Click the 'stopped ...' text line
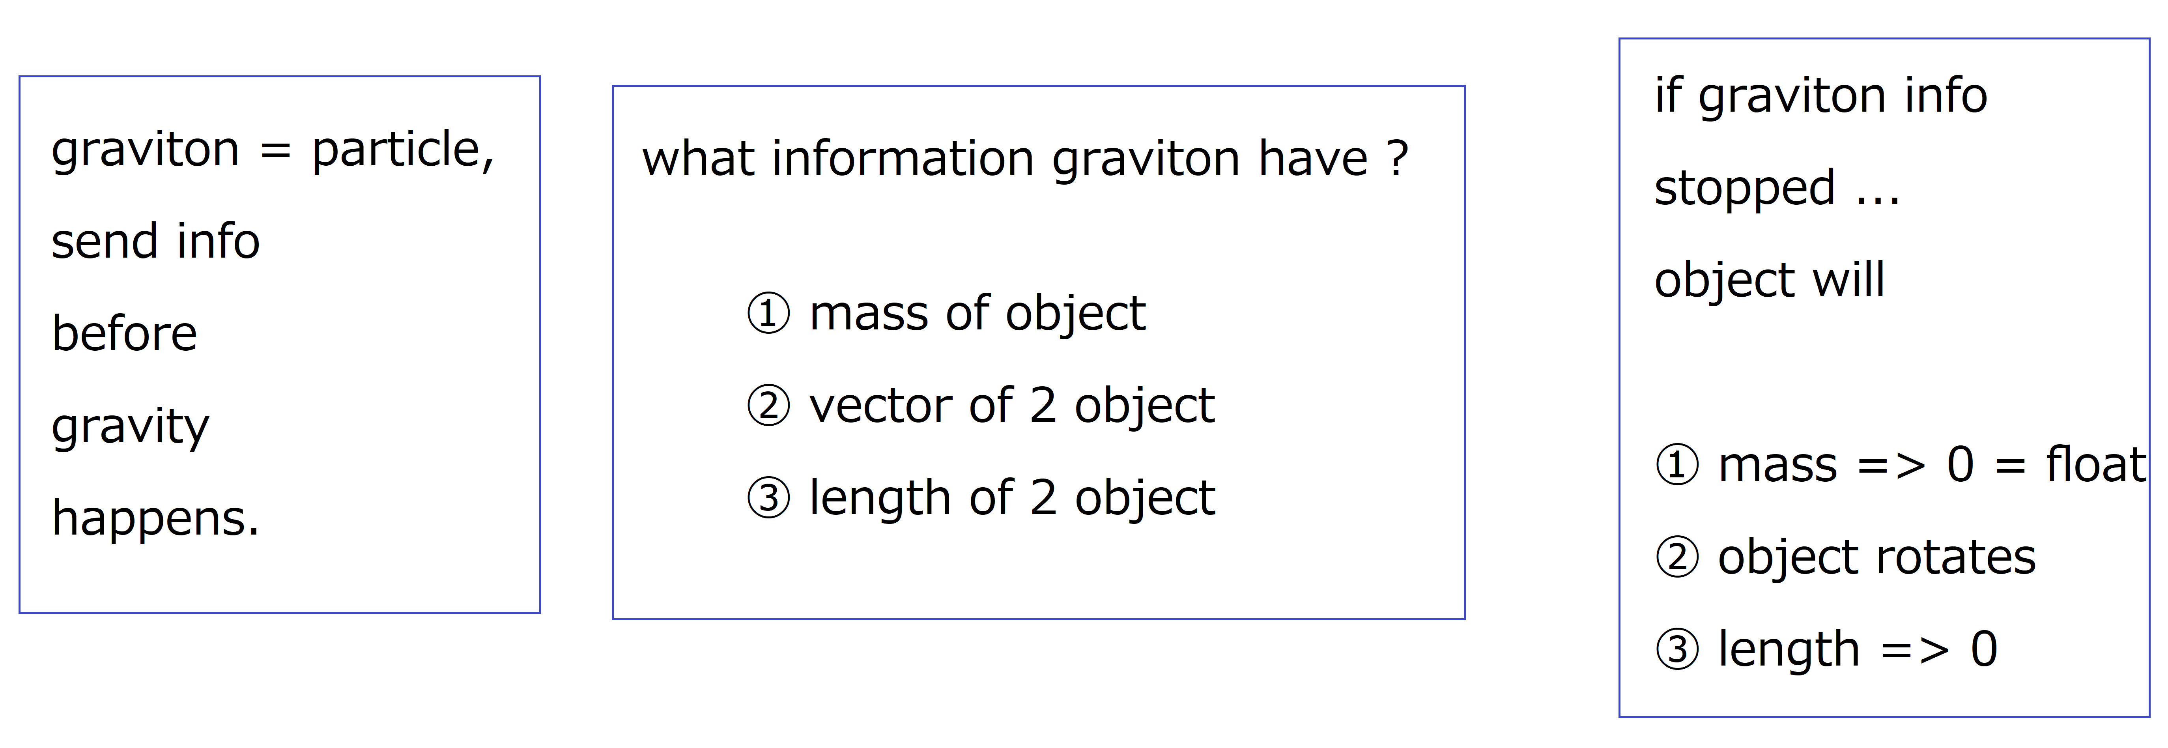Screen dimensions: 2168x748 click(x=1777, y=189)
